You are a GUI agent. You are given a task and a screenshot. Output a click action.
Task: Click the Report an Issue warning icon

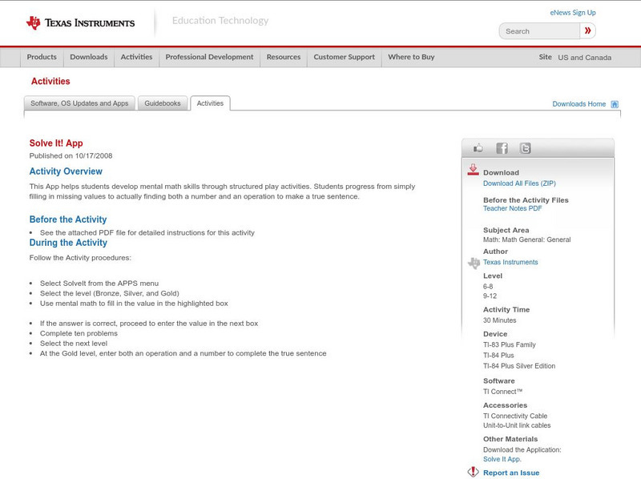click(x=473, y=472)
